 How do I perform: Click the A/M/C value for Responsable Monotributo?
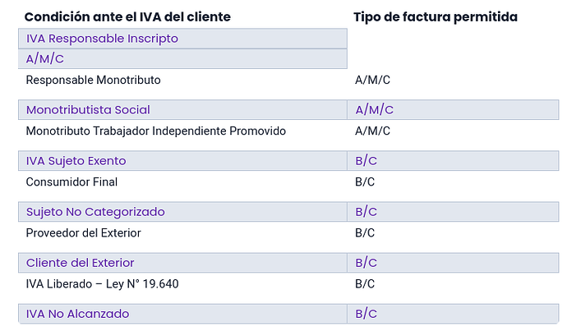373,80
